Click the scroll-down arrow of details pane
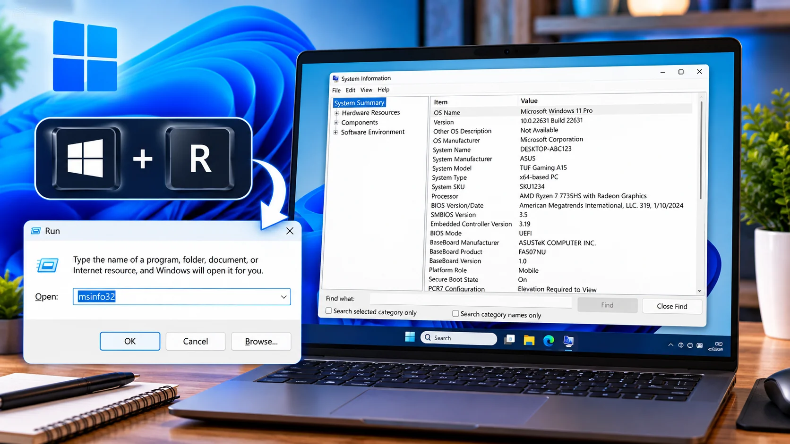Image resolution: width=790 pixels, height=444 pixels. pyautogui.click(x=700, y=291)
